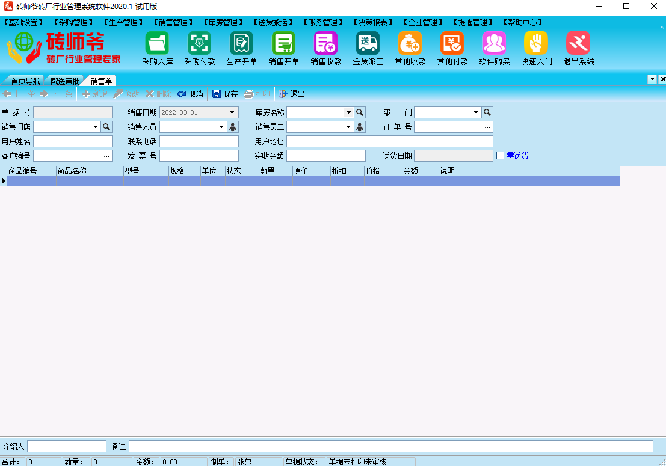666x466 pixels.
Task: Expand the 销售门店 dropdown arrow
Action: pos(95,127)
